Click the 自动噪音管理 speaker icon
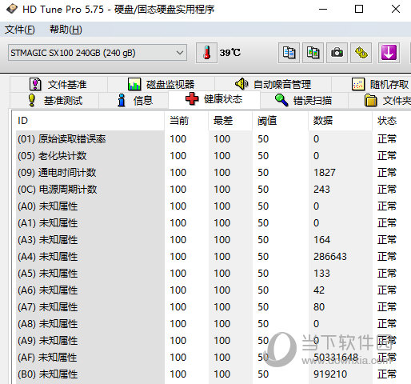The height and width of the screenshot is (384, 411). coord(241,84)
